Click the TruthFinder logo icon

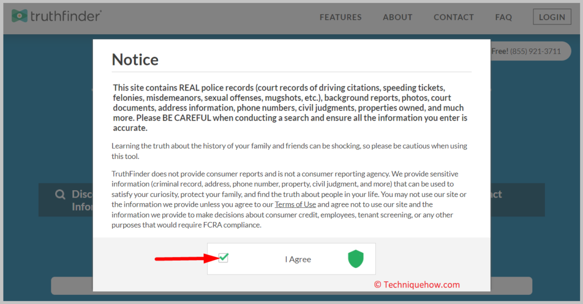tap(19, 15)
